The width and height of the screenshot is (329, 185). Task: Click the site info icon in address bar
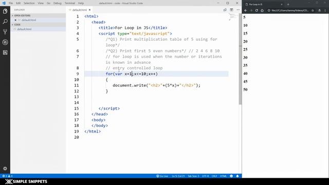(x=269, y=10)
